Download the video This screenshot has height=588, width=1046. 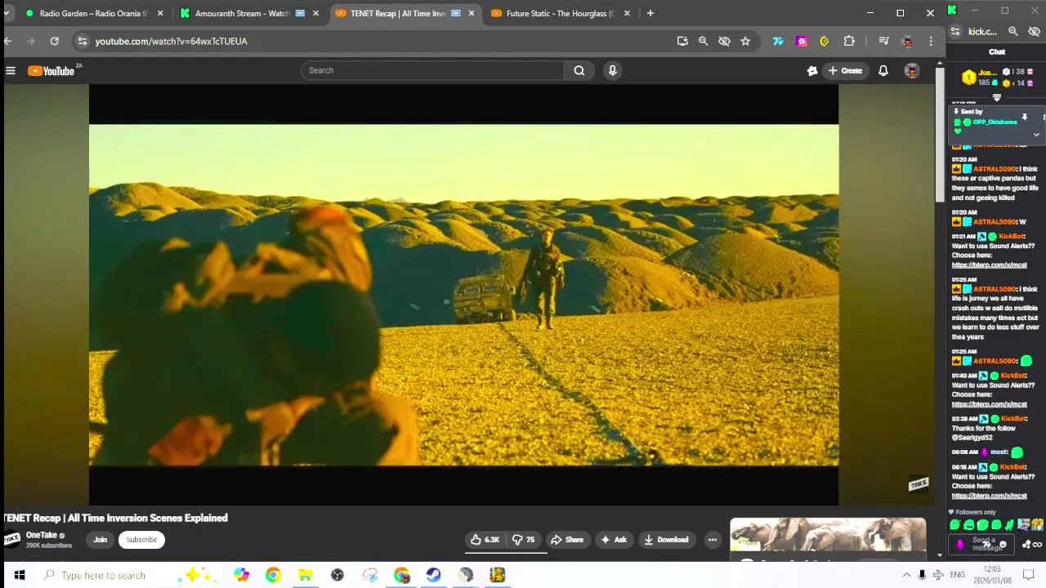pos(666,540)
